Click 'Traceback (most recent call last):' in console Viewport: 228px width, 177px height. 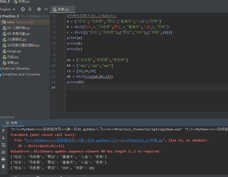(x=43, y=135)
